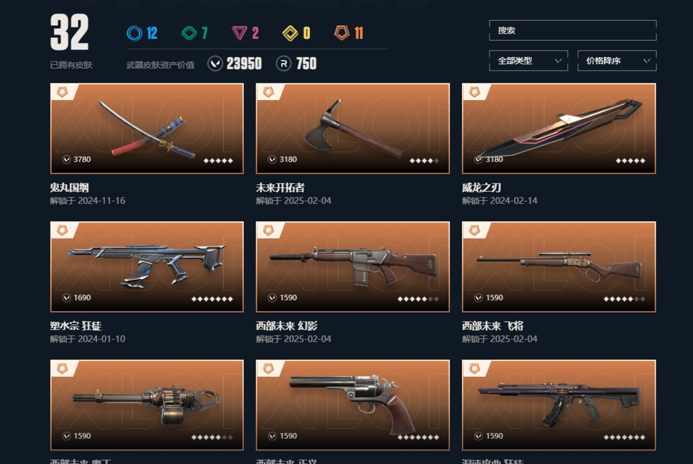The height and width of the screenshot is (464, 693).
Task: Focus the 搜索 search field
Action: [573, 31]
